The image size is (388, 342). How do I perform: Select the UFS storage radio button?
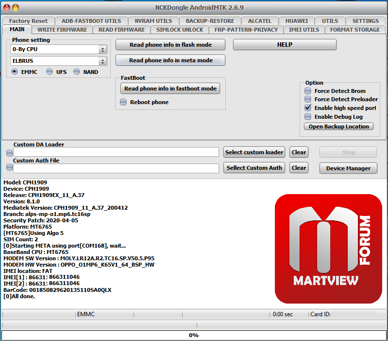50,72
